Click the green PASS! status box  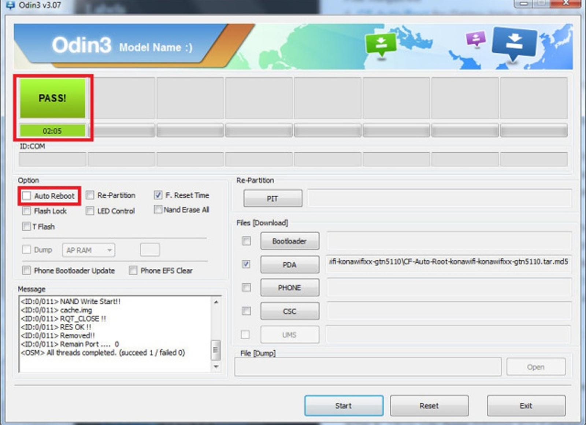52,98
